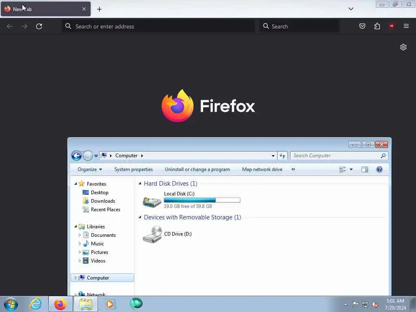Focus the Search Computer field
Image resolution: width=416 pixels, height=312 pixels.
(x=339, y=156)
